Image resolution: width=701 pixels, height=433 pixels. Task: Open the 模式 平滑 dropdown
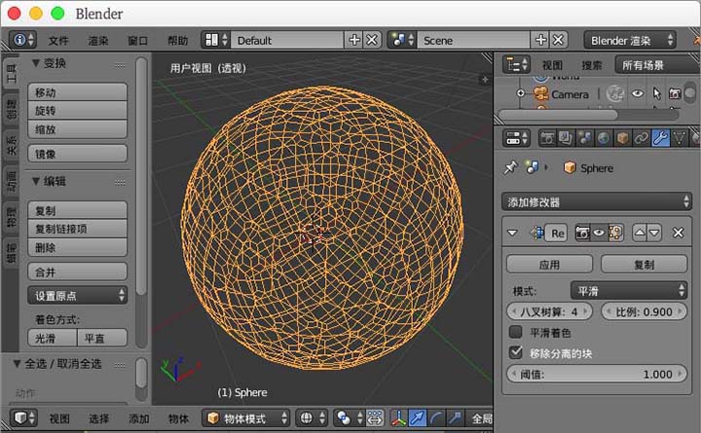pos(629,291)
